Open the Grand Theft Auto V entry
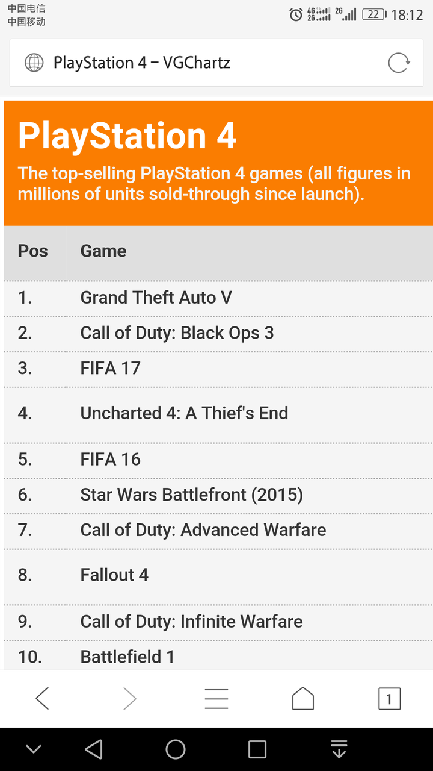This screenshot has width=433, height=771. [156, 298]
